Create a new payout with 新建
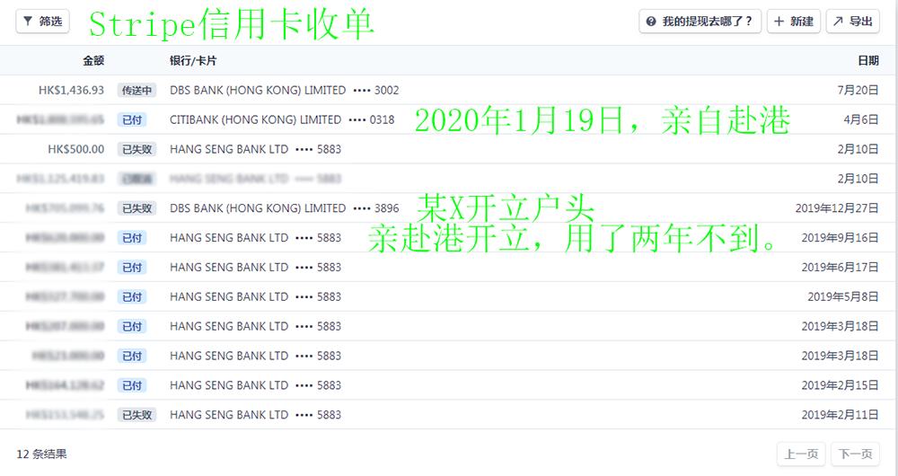Screen dimensions: 898x476 (x=794, y=22)
